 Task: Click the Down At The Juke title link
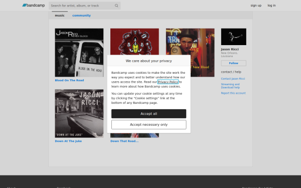tap(68, 141)
